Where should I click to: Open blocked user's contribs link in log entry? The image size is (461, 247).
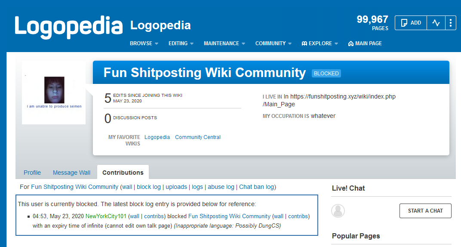(298, 216)
